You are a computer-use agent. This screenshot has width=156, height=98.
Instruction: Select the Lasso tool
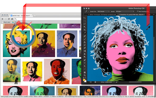85,24
